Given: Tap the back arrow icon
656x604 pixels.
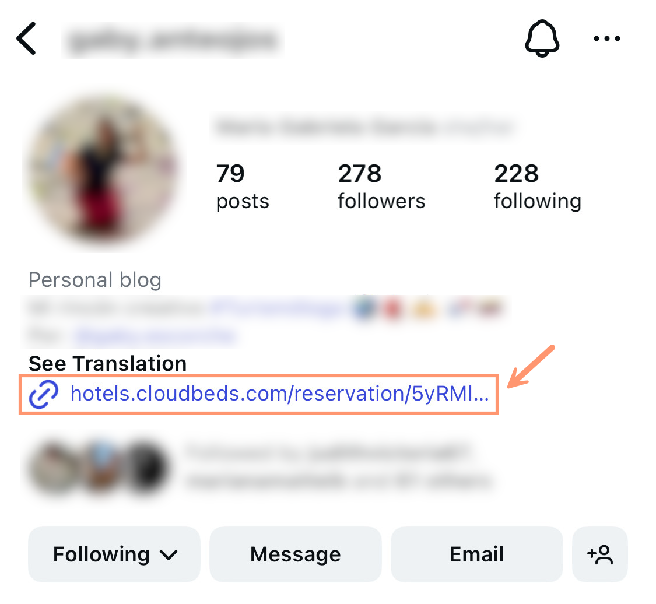Looking at the screenshot, I should tap(26, 38).
